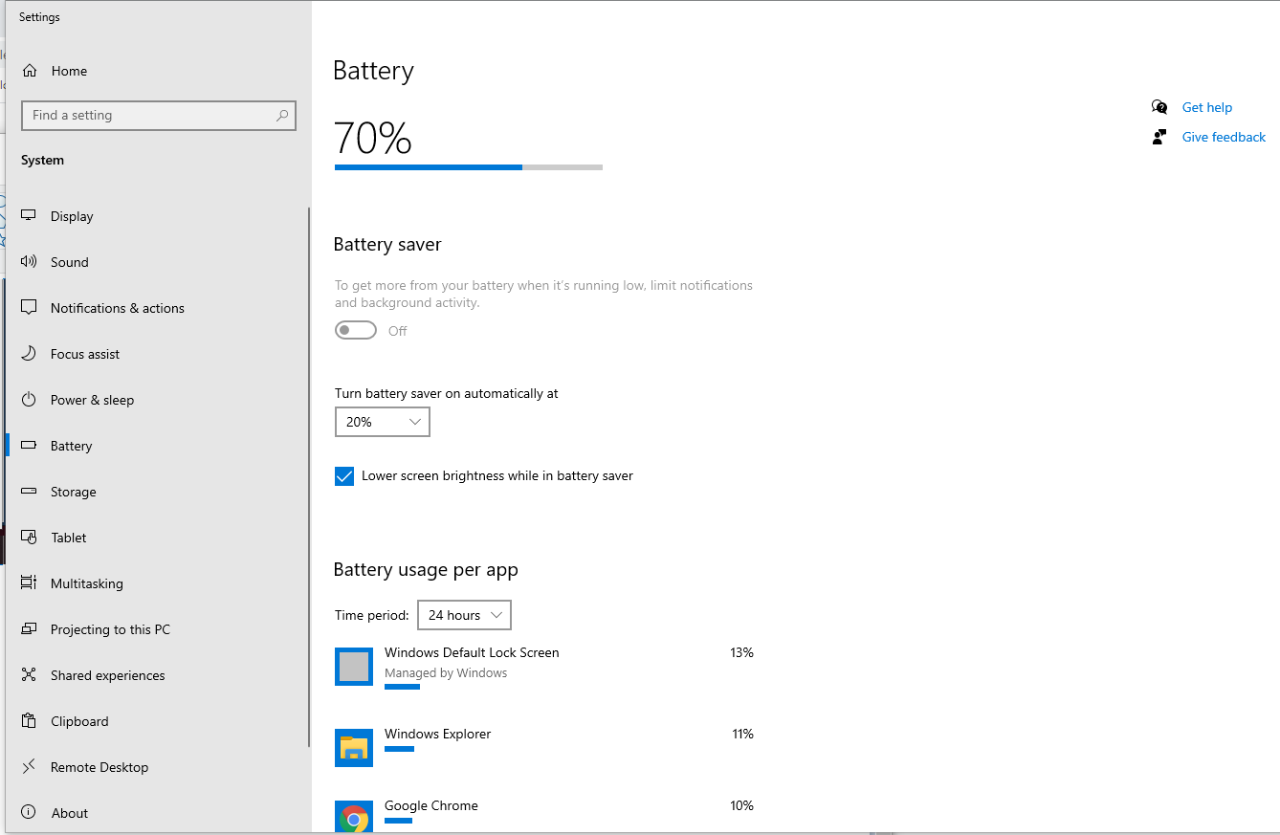Screen dimensions: 1280x835
Task: Click the Power & sleep icon
Action: pos(30,400)
